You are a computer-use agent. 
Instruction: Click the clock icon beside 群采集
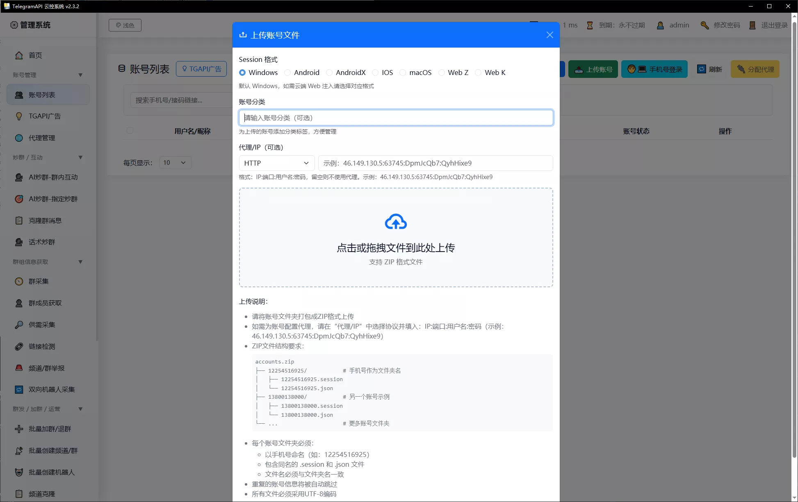point(19,281)
